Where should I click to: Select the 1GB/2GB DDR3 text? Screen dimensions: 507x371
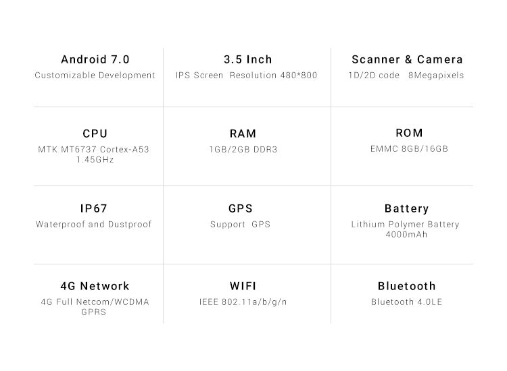click(x=243, y=149)
